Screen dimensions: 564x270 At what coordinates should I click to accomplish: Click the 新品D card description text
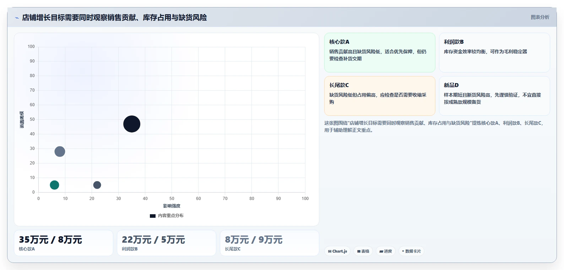(x=492, y=98)
